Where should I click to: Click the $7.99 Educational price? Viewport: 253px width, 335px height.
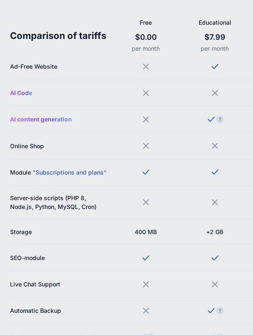tap(215, 37)
